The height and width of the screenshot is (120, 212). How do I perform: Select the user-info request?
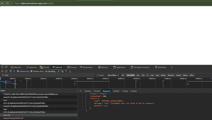pos(39,115)
